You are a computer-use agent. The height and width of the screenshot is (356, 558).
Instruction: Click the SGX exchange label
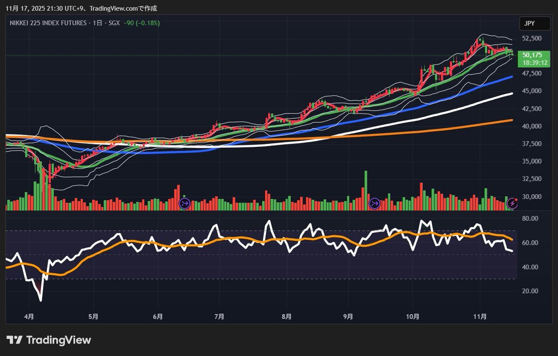tap(114, 23)
